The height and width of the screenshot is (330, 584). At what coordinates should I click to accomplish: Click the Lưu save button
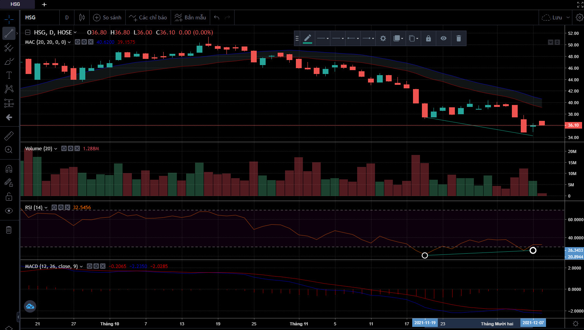point(553,17)
